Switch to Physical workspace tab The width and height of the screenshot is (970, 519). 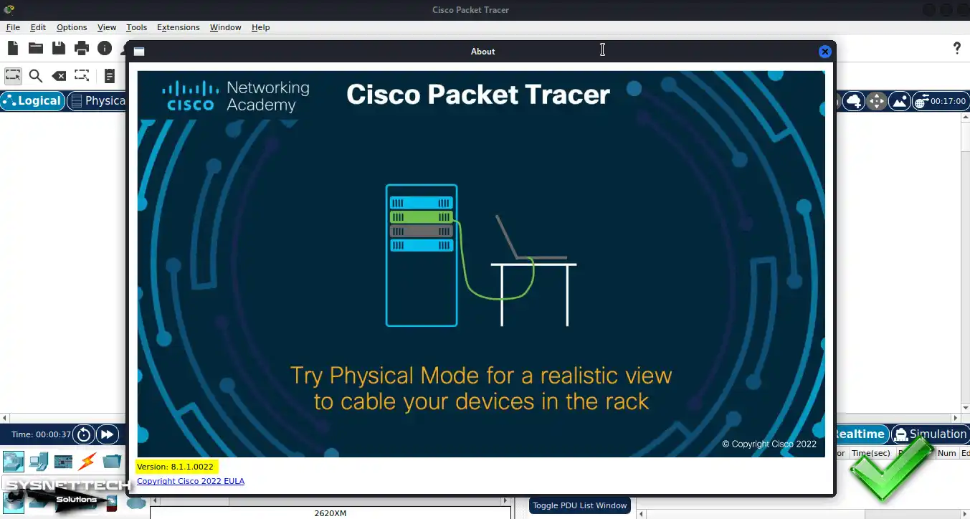click(x=98, y=101)
